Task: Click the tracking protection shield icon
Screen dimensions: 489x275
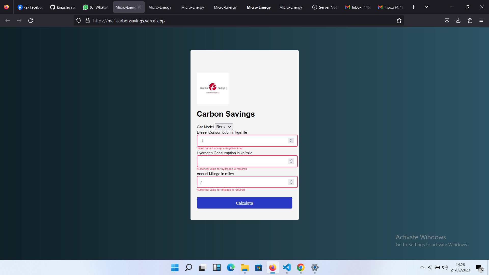Action: pyautogui.click(x=79, y=21)
